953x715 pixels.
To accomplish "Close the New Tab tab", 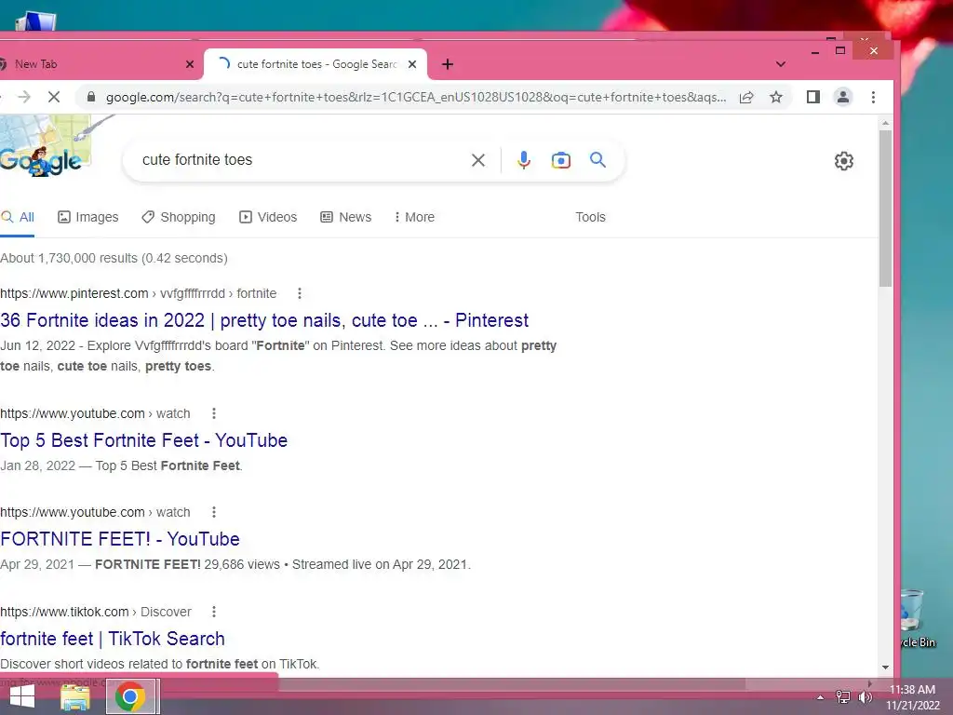I will 190,64.
